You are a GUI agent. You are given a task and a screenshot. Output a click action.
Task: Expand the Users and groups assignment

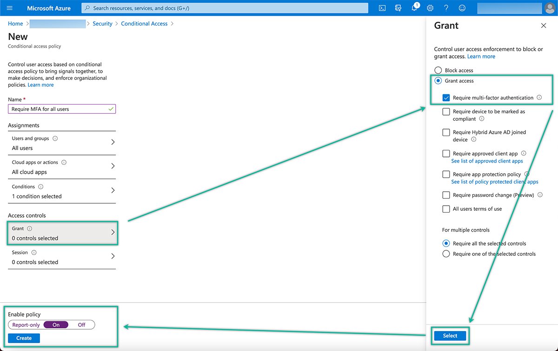pyautogui.click(x=61, y=143)
